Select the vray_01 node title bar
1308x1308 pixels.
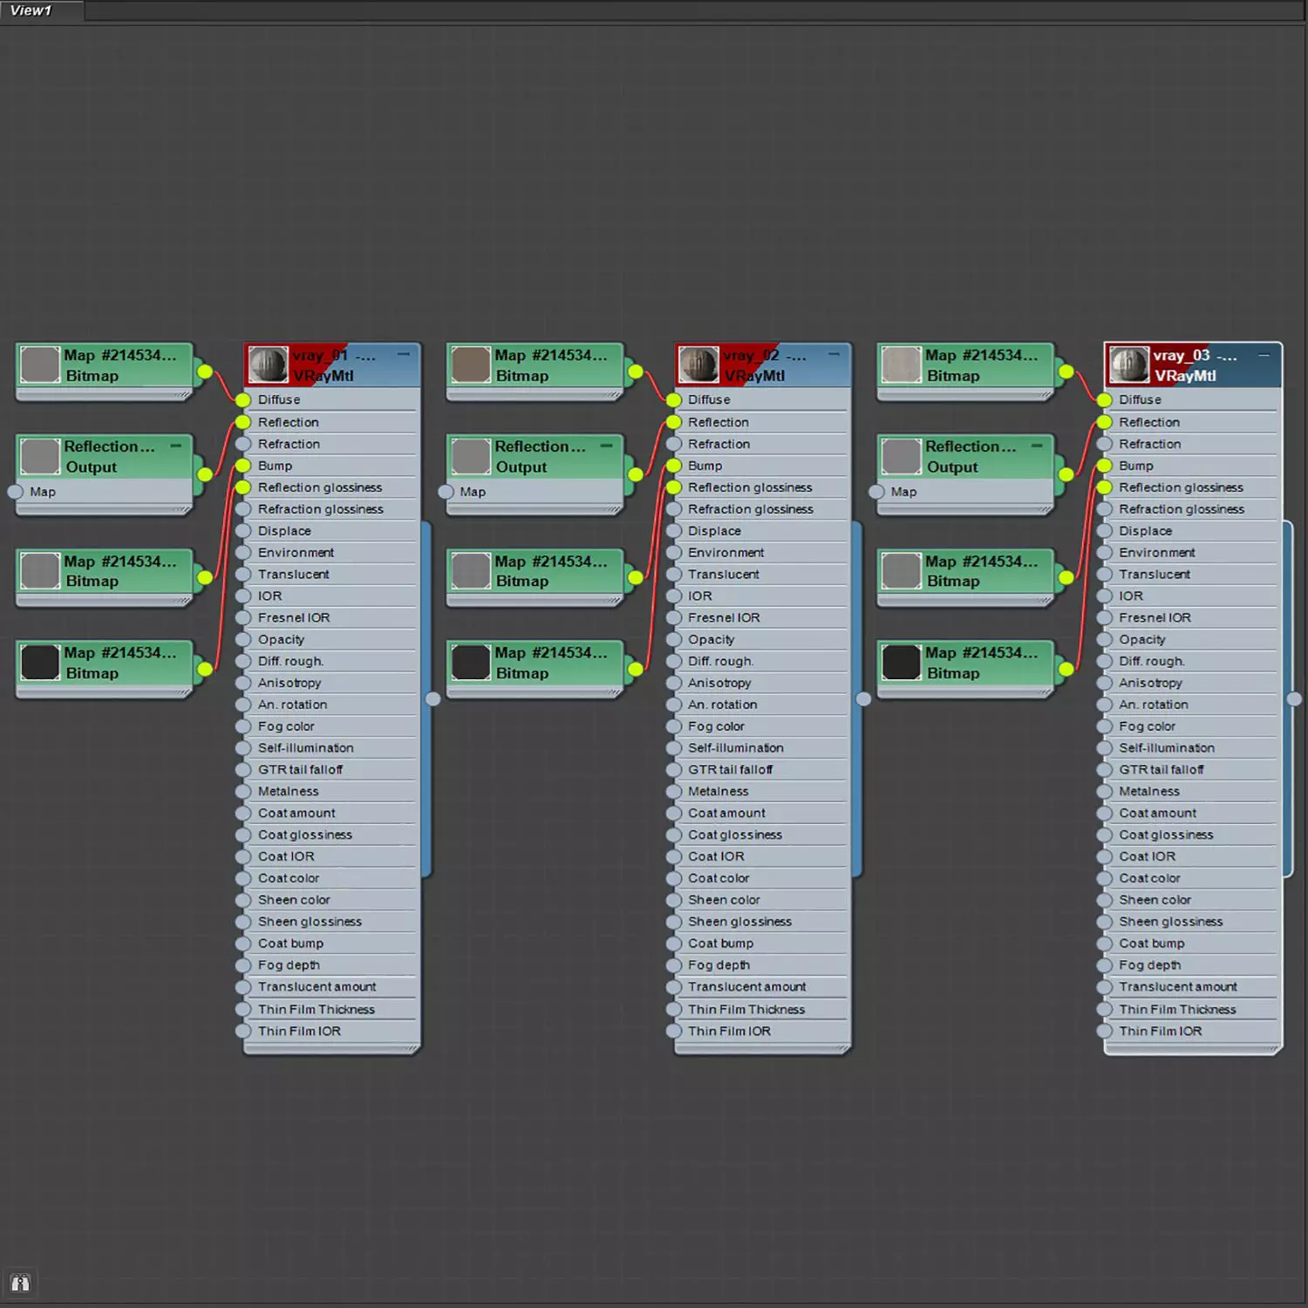pyautogui.click(x=332, y=365)
